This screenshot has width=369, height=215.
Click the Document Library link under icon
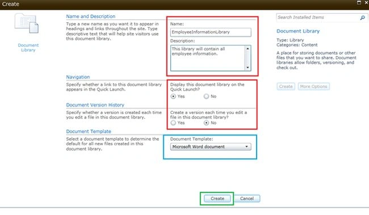[28, 48]
